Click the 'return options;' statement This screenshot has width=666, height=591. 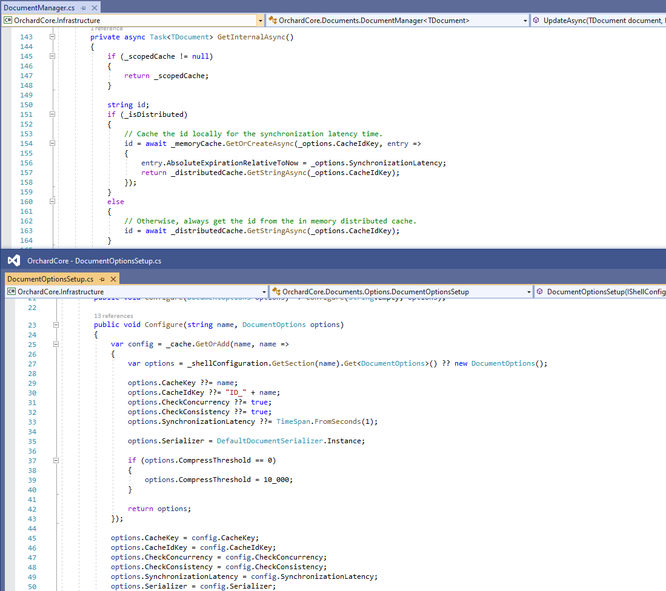coord(159,509)
